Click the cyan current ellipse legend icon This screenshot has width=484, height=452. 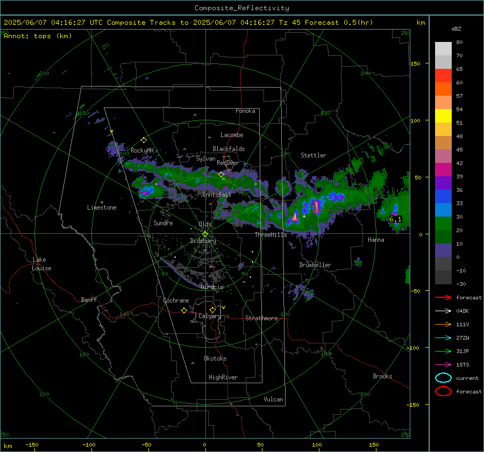[443, 378]
